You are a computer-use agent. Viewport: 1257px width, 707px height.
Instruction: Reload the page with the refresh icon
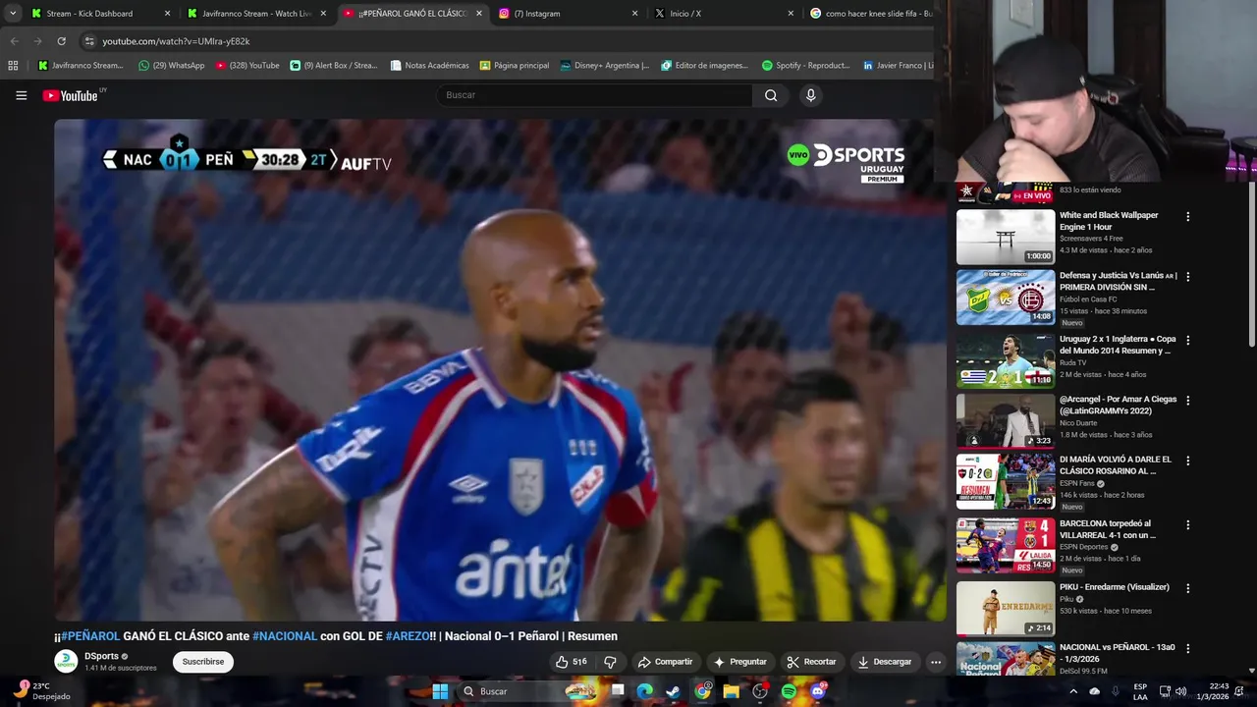[x=61, y=41]
